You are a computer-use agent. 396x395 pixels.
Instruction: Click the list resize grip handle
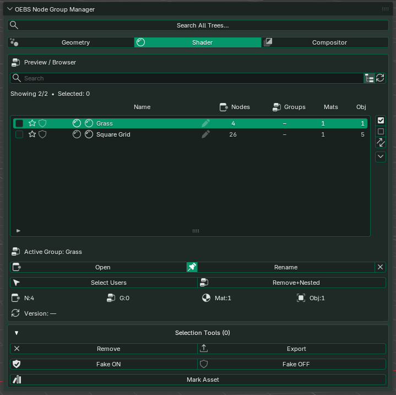196,231
